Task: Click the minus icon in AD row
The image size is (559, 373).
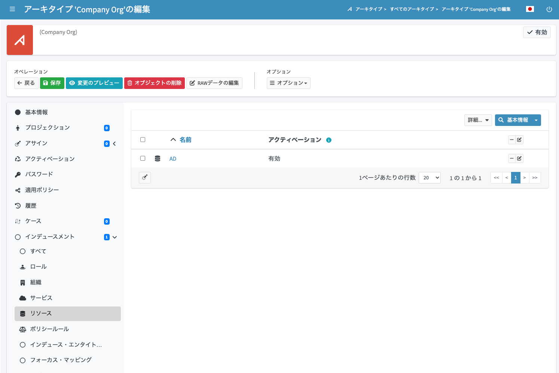Action: pos(512,158)
